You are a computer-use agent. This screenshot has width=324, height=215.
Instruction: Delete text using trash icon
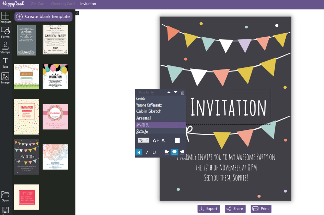click(x=182, y=93)
